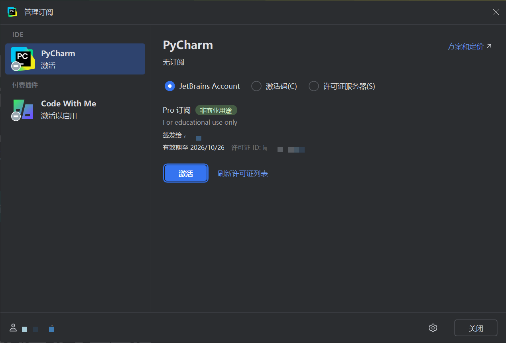Click the Code With Me plugin icon
Screen dimensions: 506x343
click(23, 110)
